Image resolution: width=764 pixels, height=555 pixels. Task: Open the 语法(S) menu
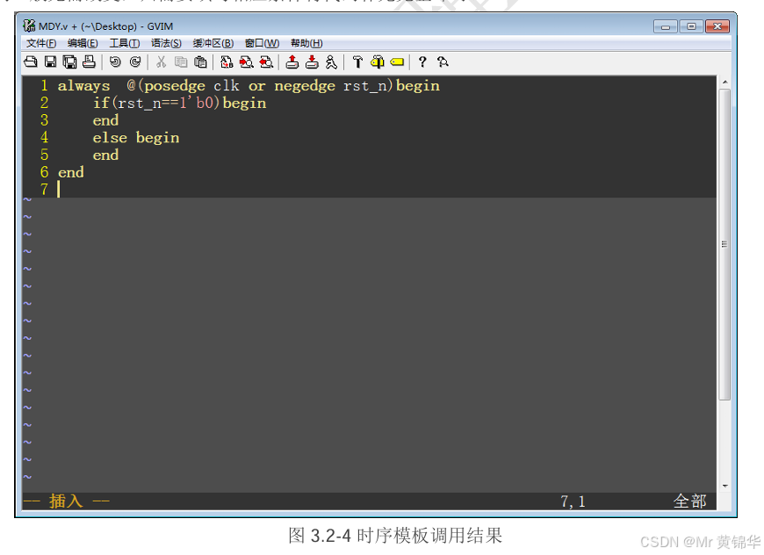click(x=166, y=43)
